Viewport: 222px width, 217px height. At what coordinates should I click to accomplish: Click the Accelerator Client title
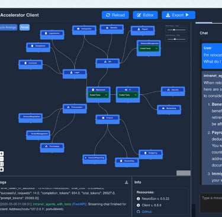pos(20,15)
